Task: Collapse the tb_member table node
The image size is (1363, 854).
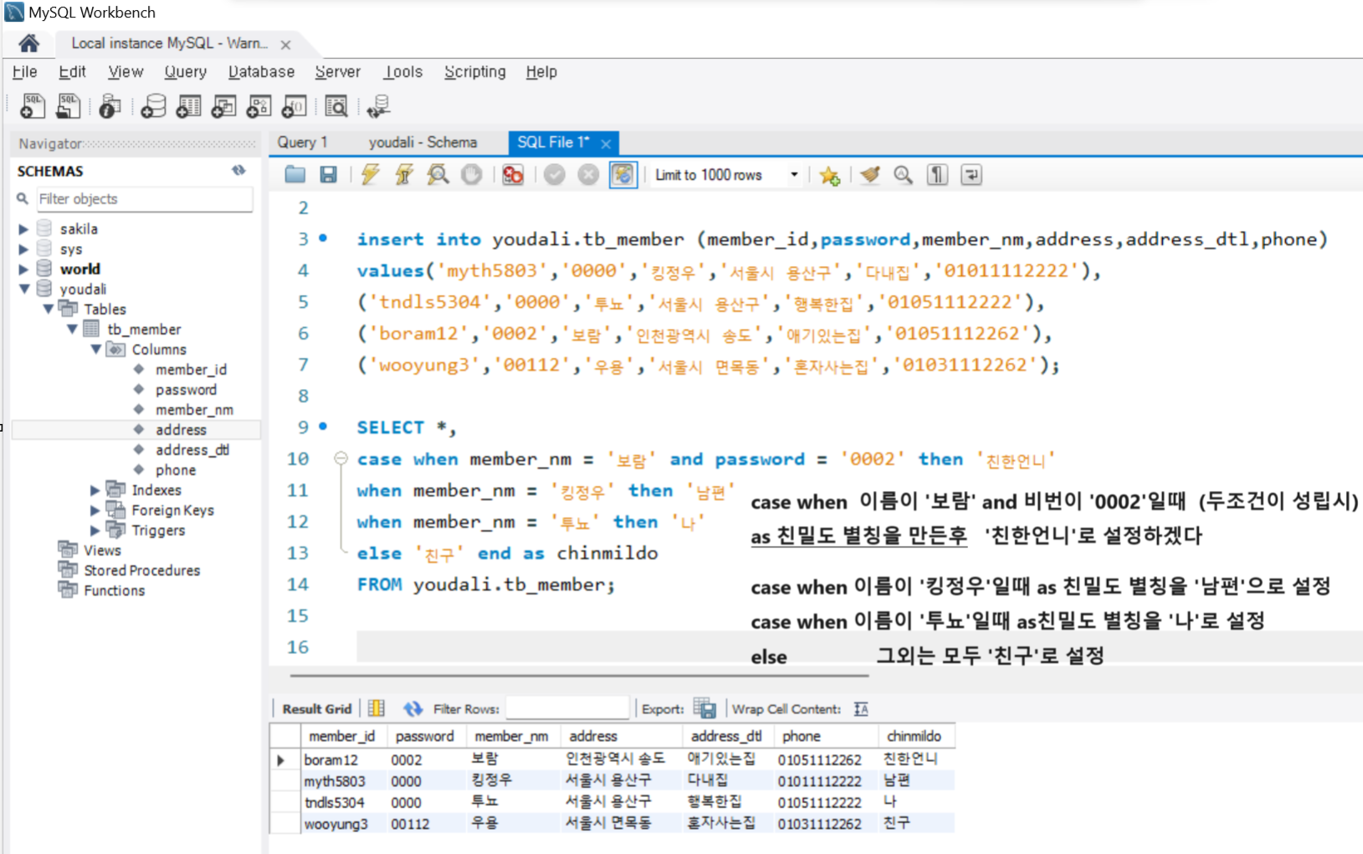Action: point(72,330)
